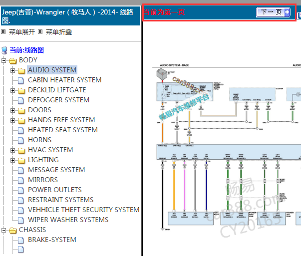Click the HEATED SEAT SYSTEM page icon
Screen dimensions: 301x256
point(21,131)
